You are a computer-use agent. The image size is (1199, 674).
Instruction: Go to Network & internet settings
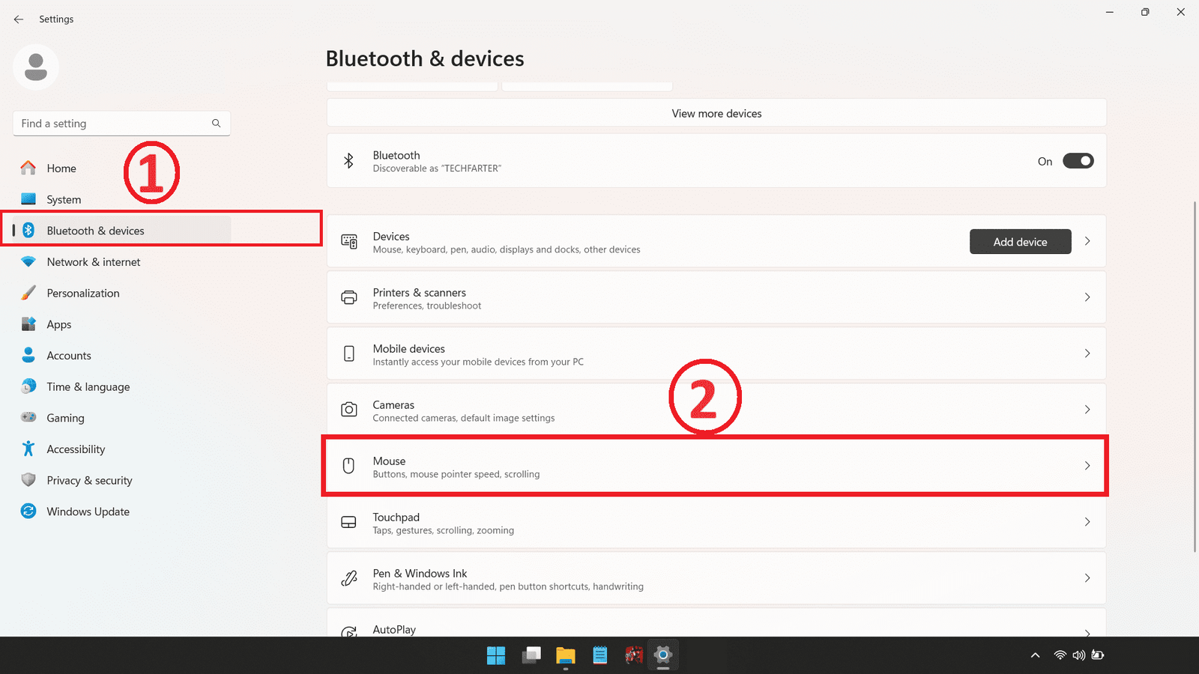(x=93, y=262)
